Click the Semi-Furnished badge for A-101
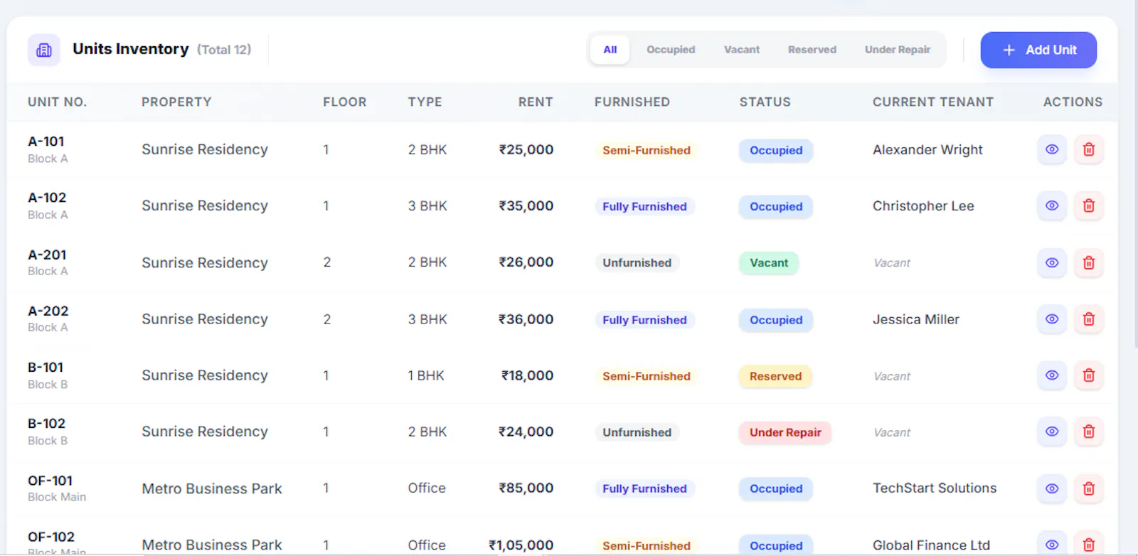Image resolution: width=1138 pixels, height=556 pixels. [x=647, y=150]
